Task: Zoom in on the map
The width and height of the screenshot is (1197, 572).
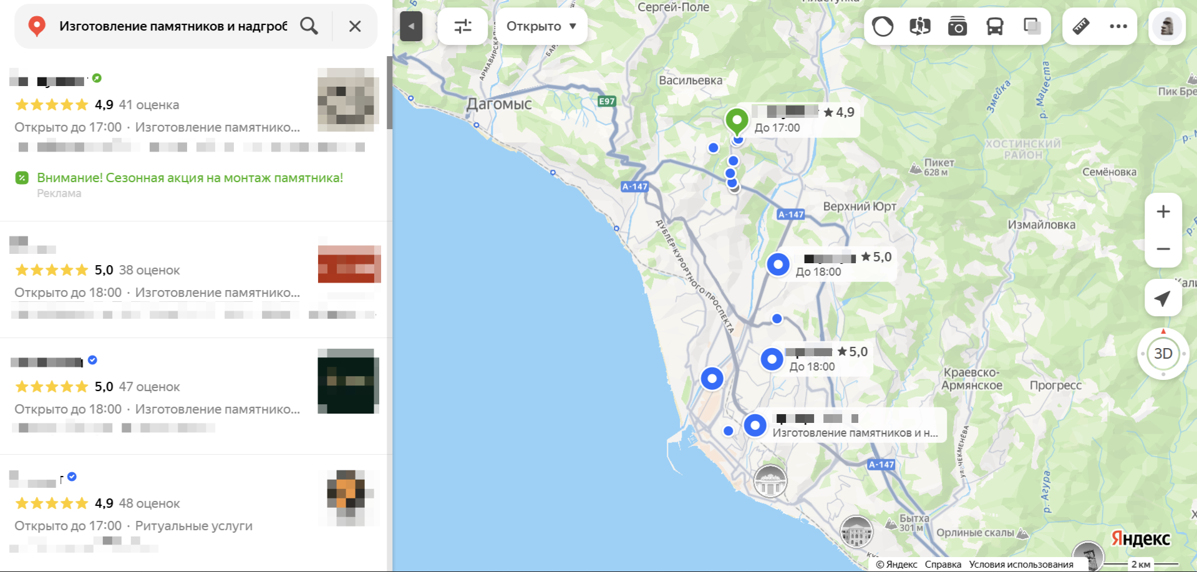Action: pyautogui.click(x=1163, y=212)
